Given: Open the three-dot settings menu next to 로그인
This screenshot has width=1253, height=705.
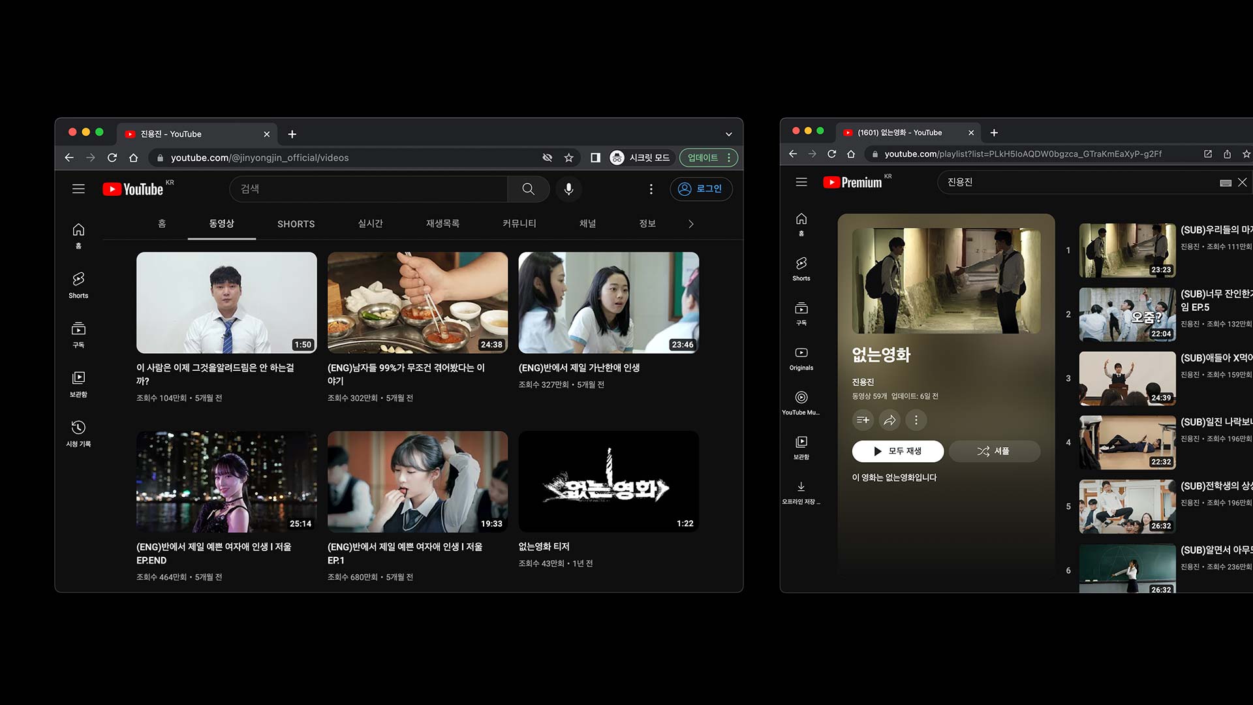Looking at the screenshot, I should coord(651,189).
